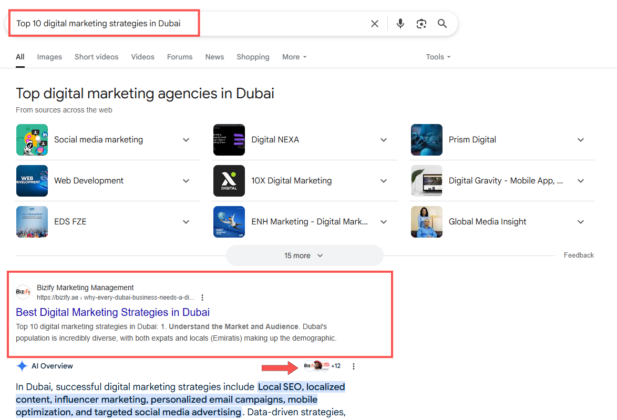The width and height of the screenshot is (617, 420).
Task: Switch to the Forums tab
Action: click(x=180, y=57)
